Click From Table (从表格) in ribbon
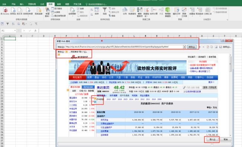This screenshot has width=242, height=147. pyautogui.click(x=56, y=12)
